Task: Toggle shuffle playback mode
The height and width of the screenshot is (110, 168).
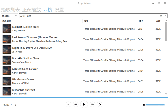Action: click(x=68, y=104)
